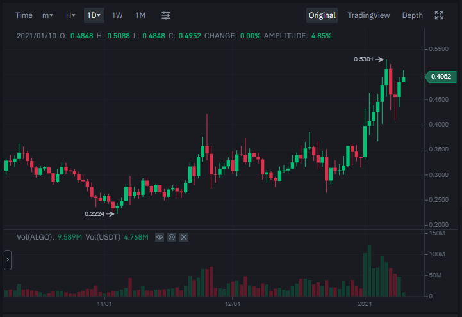The width and height of the screenshot is (462, 317).
Task: Switch to 1M interval
Action: point(140,15)
